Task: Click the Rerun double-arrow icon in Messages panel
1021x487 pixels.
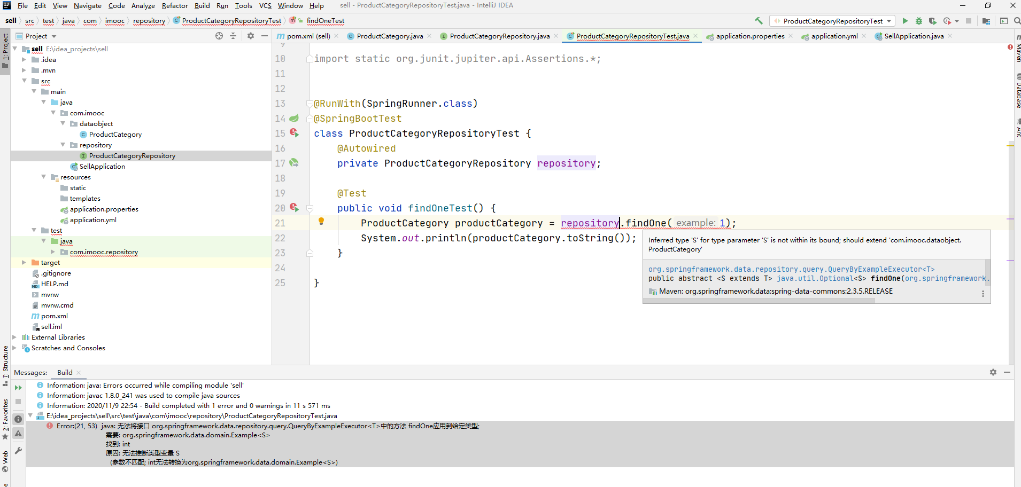Action: [18, 388]
